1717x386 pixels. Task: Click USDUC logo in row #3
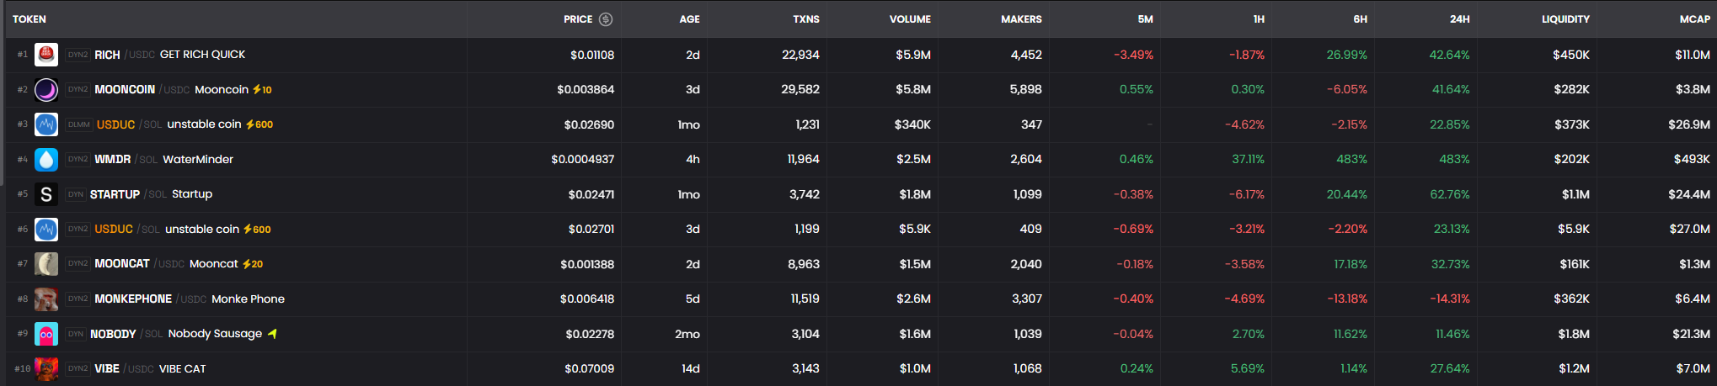point(46,124)
